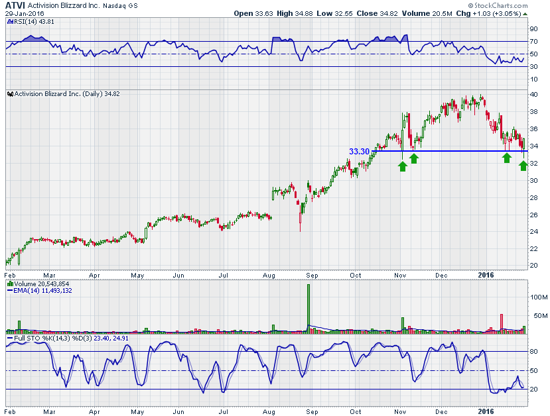This screenshot has height=416, width=550.
Task: Click the candlestick legend icon in price panel
Action: tap(11, 94)
